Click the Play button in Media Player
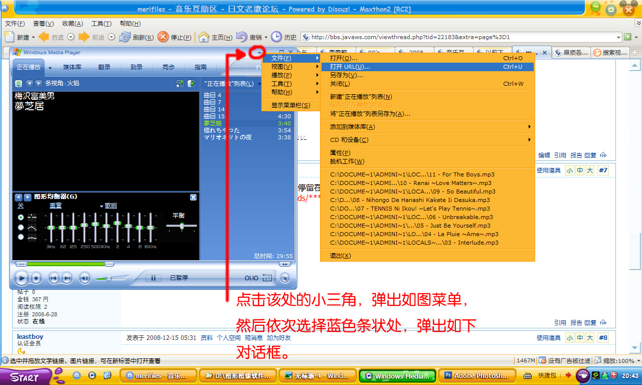 [x=21, y=278]
